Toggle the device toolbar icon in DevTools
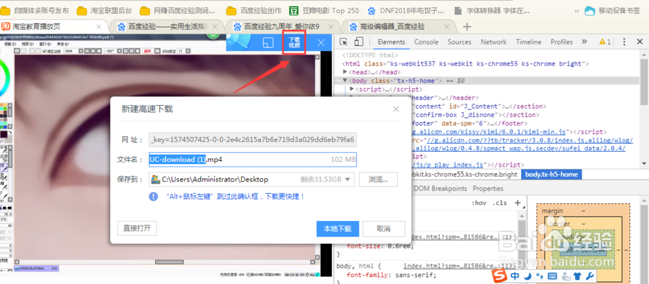 359,41
